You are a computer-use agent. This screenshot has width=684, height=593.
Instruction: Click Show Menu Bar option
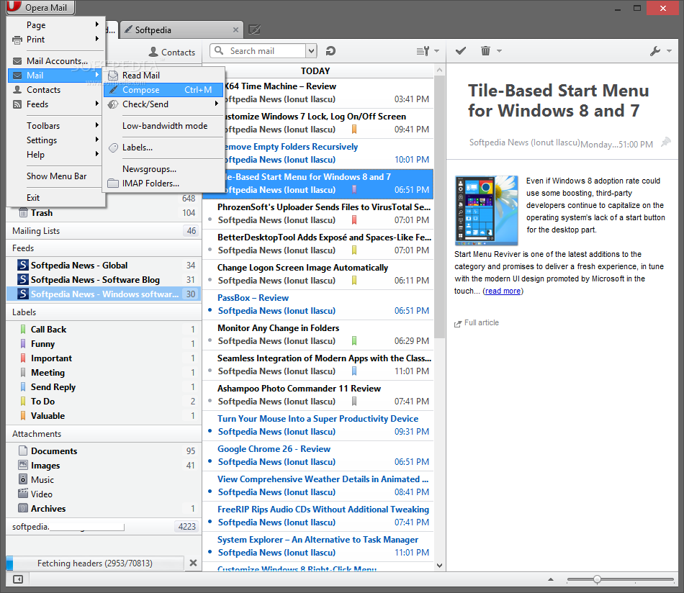(56, 176)
